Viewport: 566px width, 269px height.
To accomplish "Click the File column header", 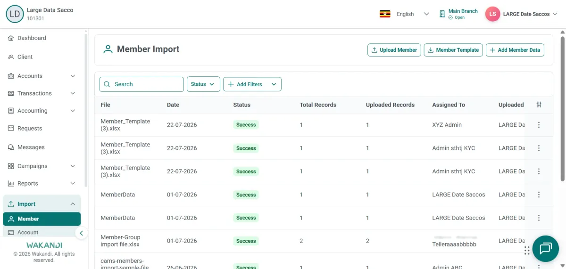I will click(x=105, y=105).
